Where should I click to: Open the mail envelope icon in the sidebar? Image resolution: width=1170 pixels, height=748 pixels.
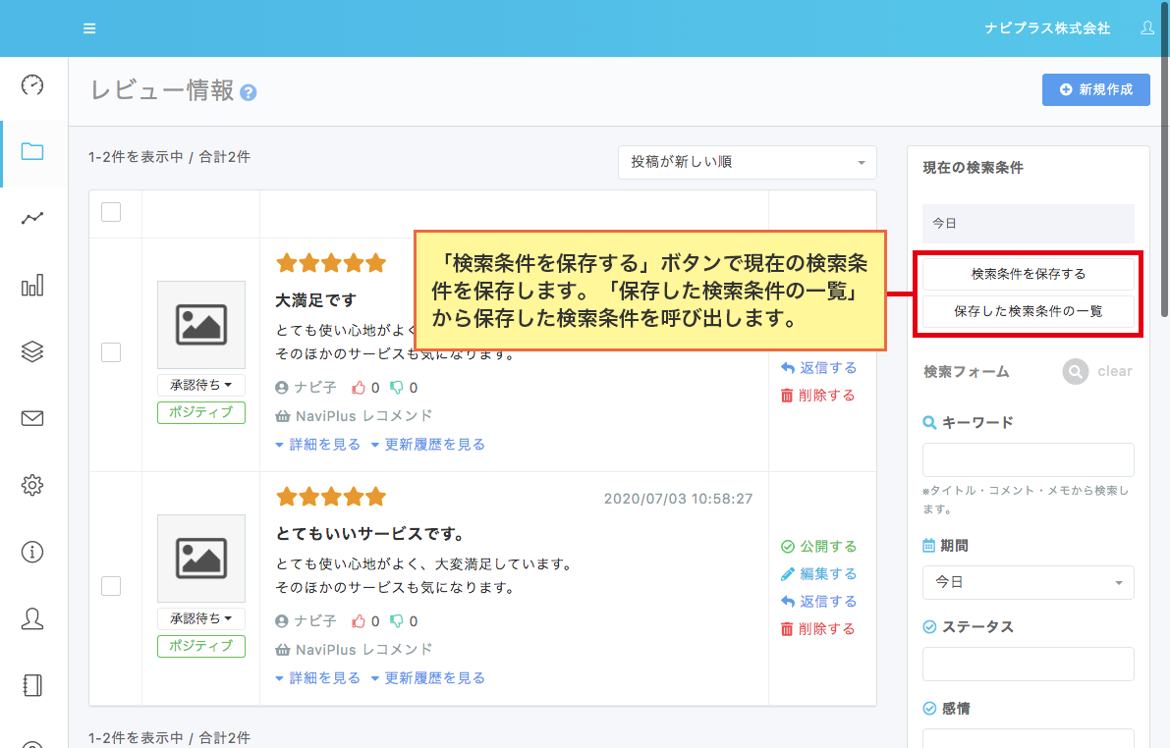pos(32,418)
